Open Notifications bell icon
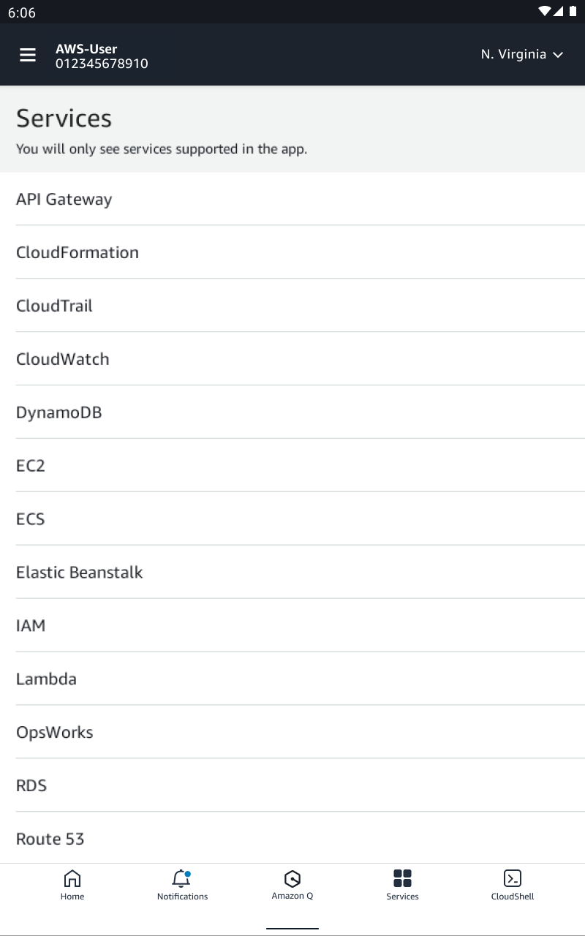Viewport: 585px width, 936px height. pos(181,878)
